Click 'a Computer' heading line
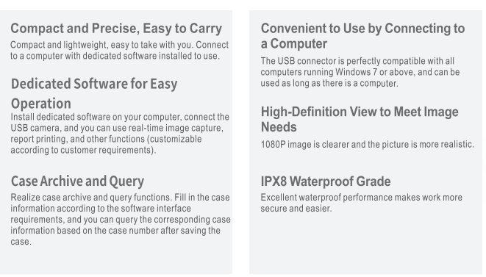 coord(294,43)
